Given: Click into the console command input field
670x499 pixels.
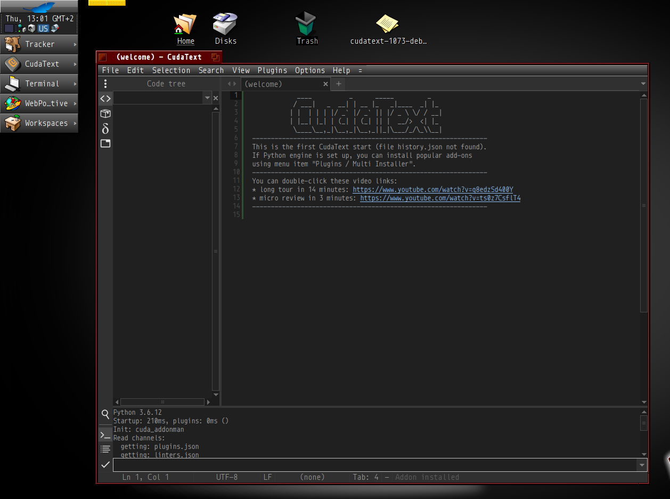Looking at the screenshot, I should pyautogui.click(x=373, y=465).
